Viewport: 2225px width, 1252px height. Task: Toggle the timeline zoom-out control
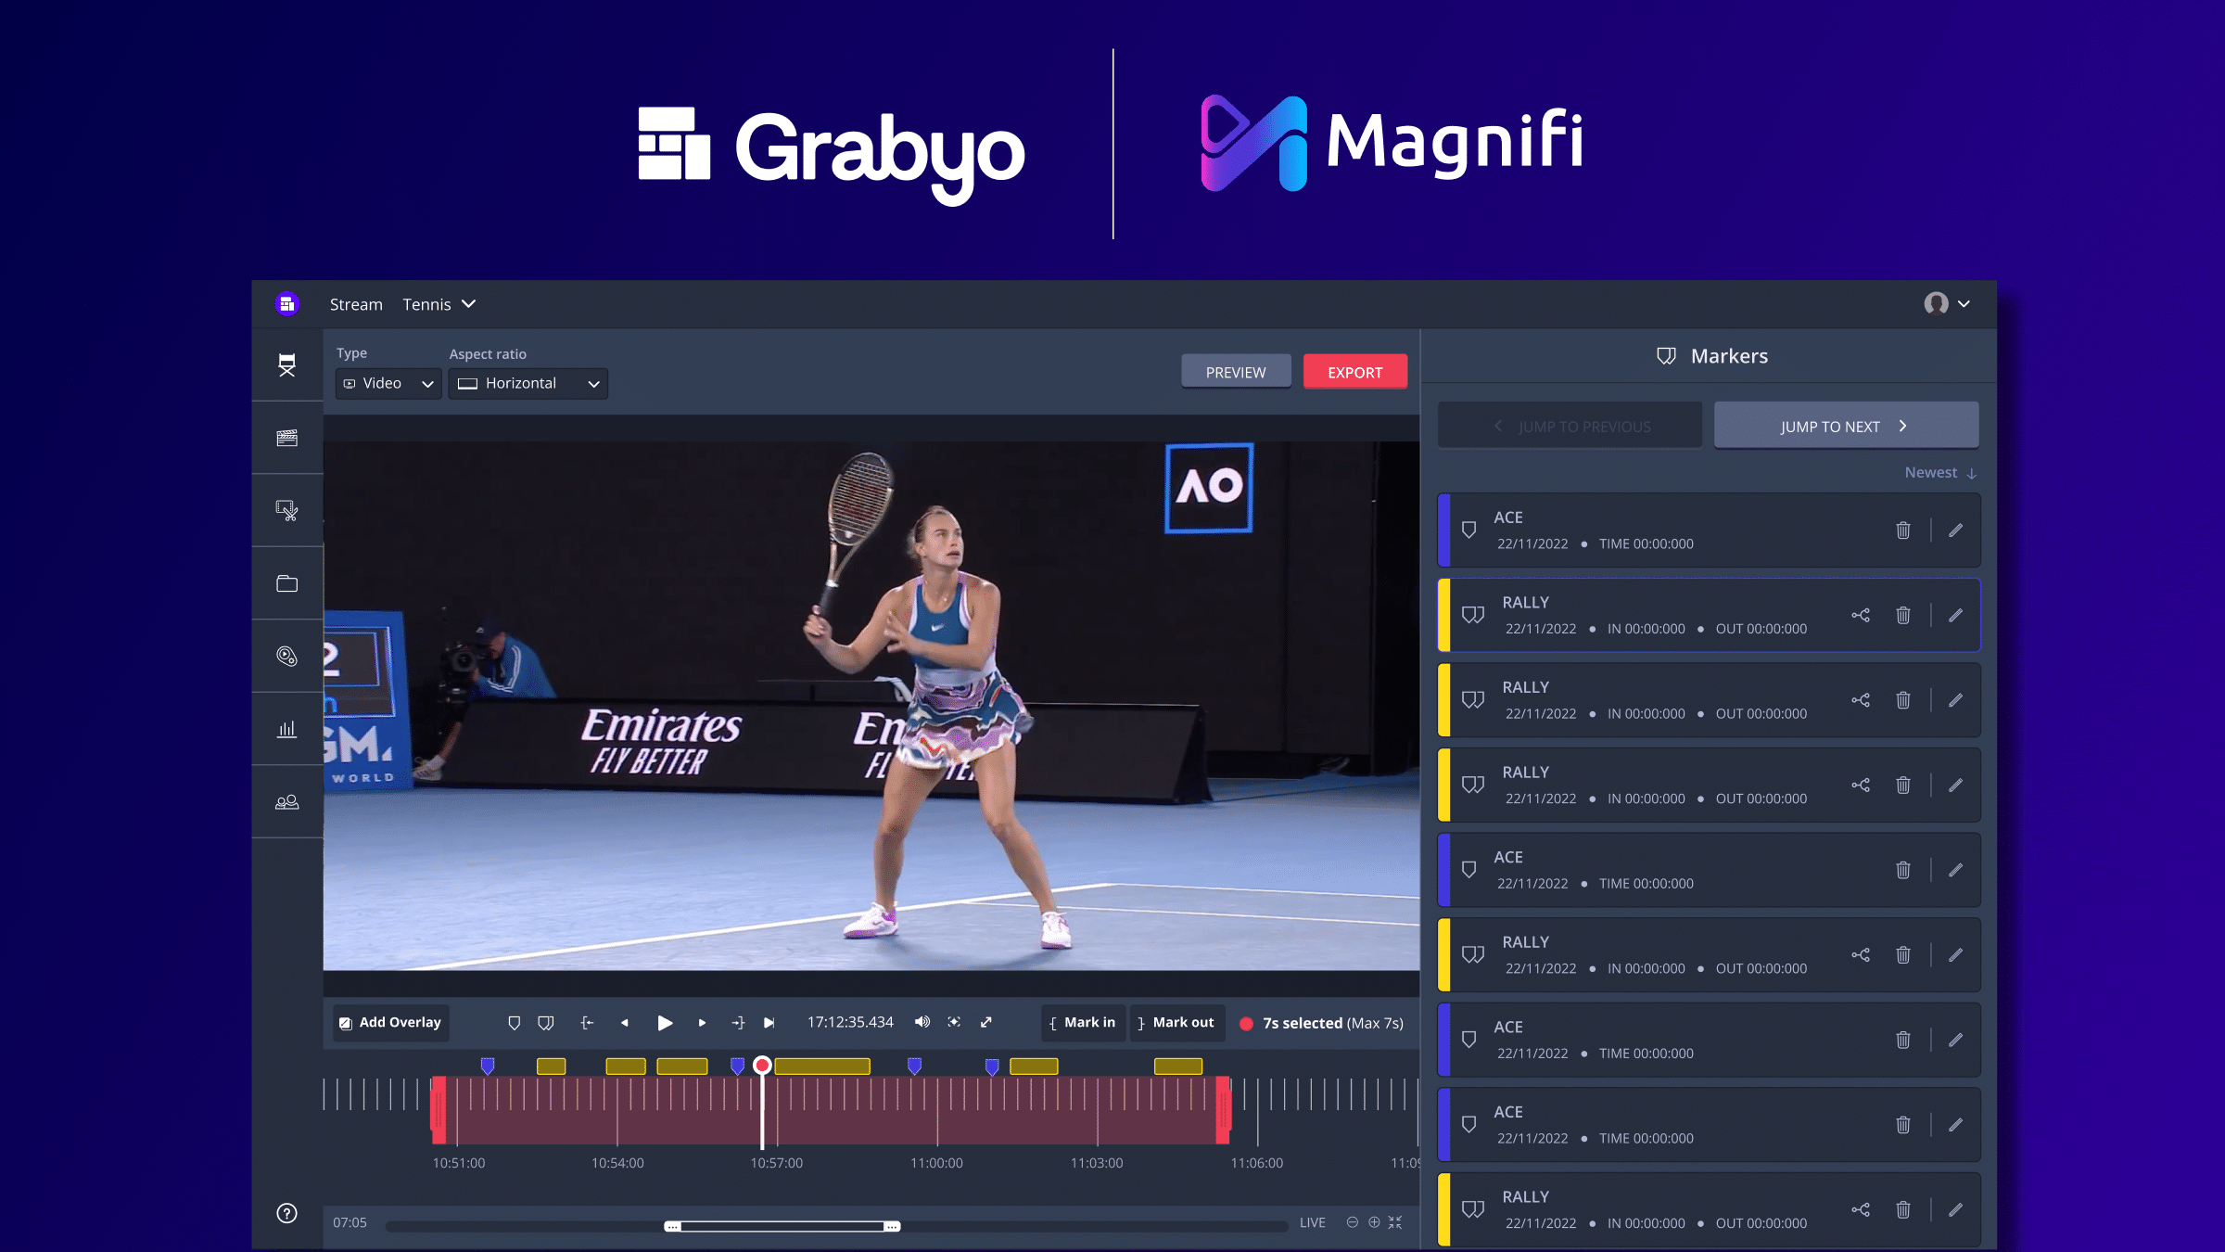pos(1353,1222)
